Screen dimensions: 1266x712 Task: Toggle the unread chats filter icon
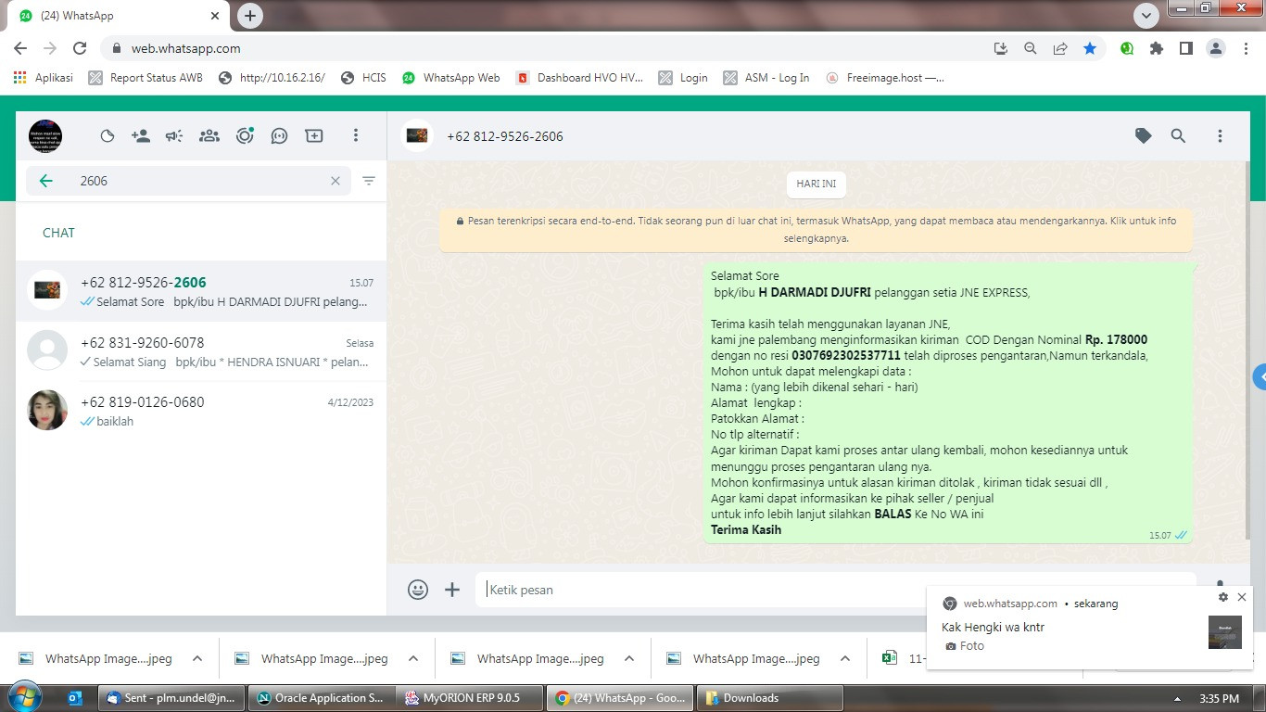[x=369, y=181]
